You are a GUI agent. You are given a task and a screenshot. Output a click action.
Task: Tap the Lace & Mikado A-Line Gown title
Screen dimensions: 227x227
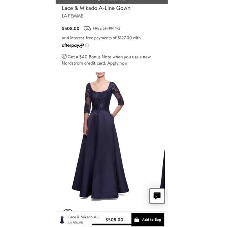pyautogui.click(x=96, y=8)
